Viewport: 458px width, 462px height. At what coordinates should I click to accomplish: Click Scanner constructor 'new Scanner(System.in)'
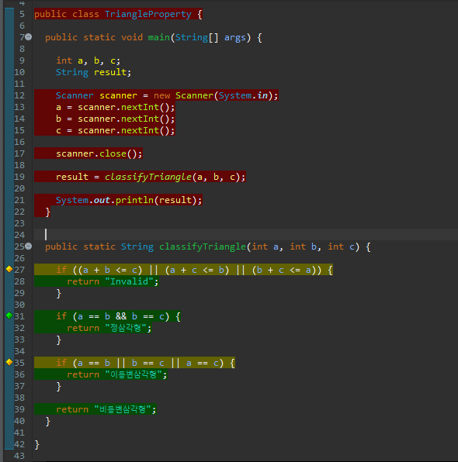(215, 95)
